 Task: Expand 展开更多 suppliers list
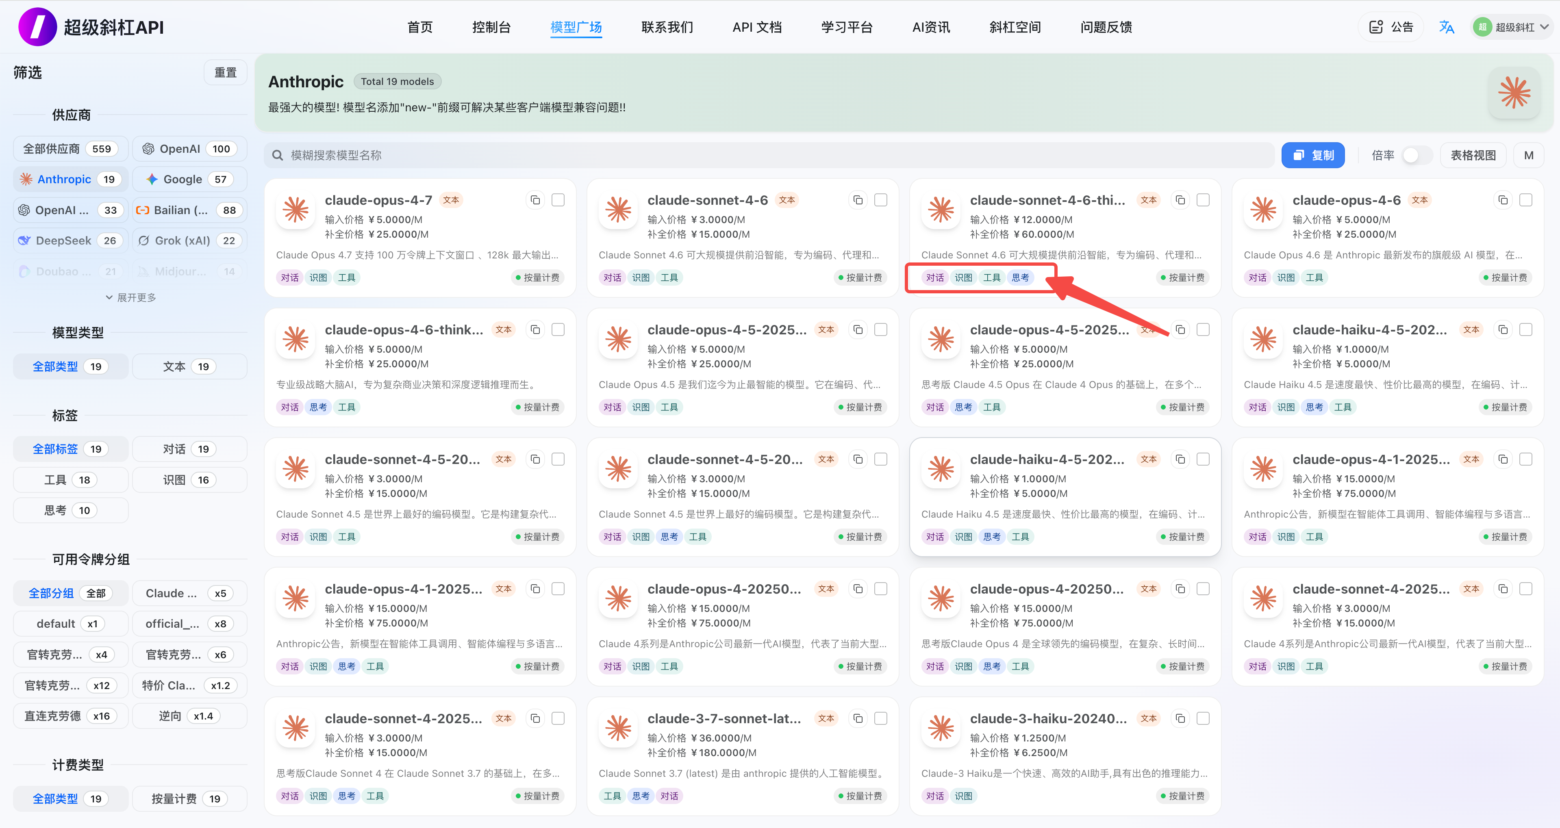pos(131,298)
